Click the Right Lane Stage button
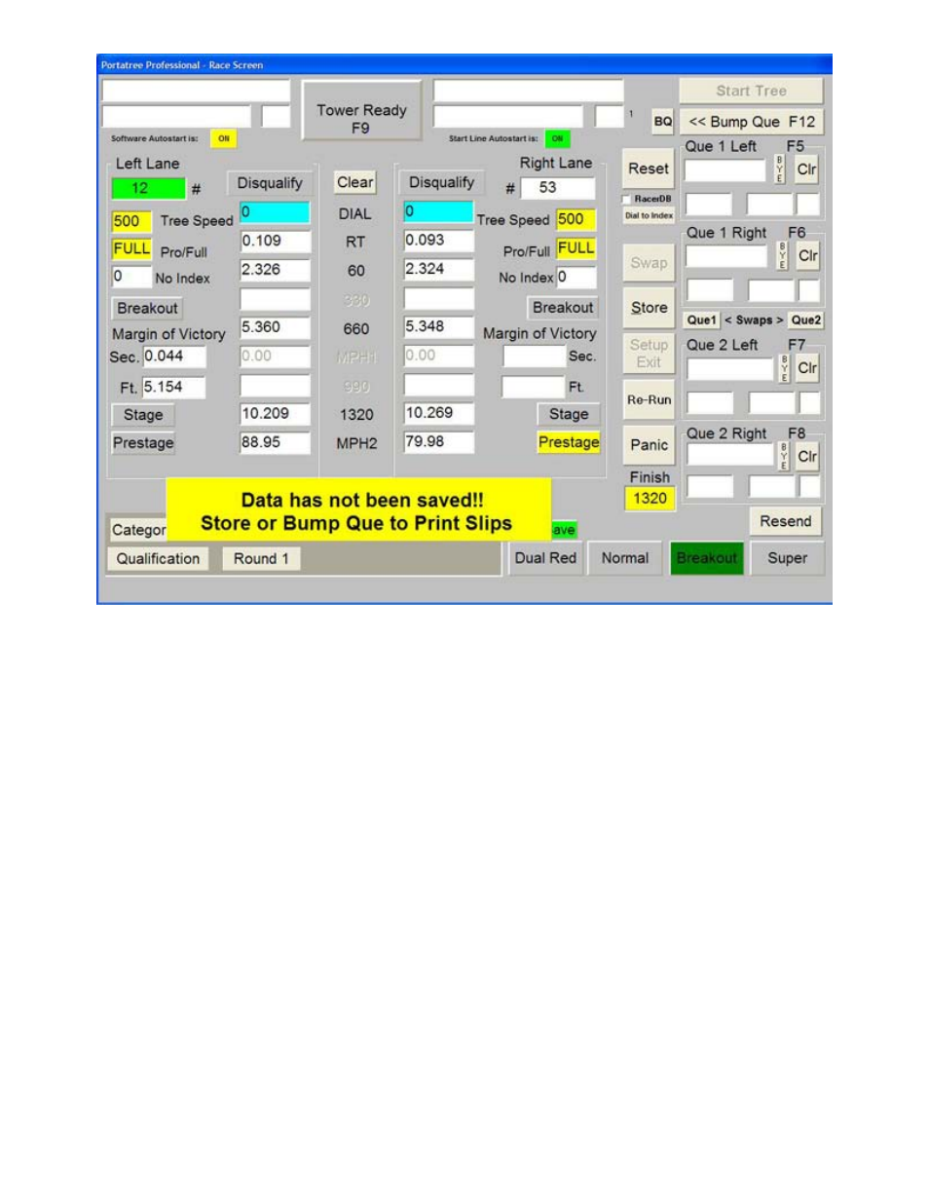The width and height of the screenshot is (929, 1203). pyautogui.click(x=568, y=414)
